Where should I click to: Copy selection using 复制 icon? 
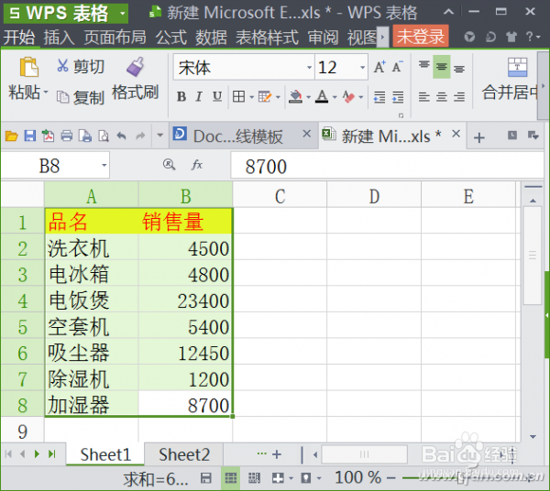coord(62,97)
